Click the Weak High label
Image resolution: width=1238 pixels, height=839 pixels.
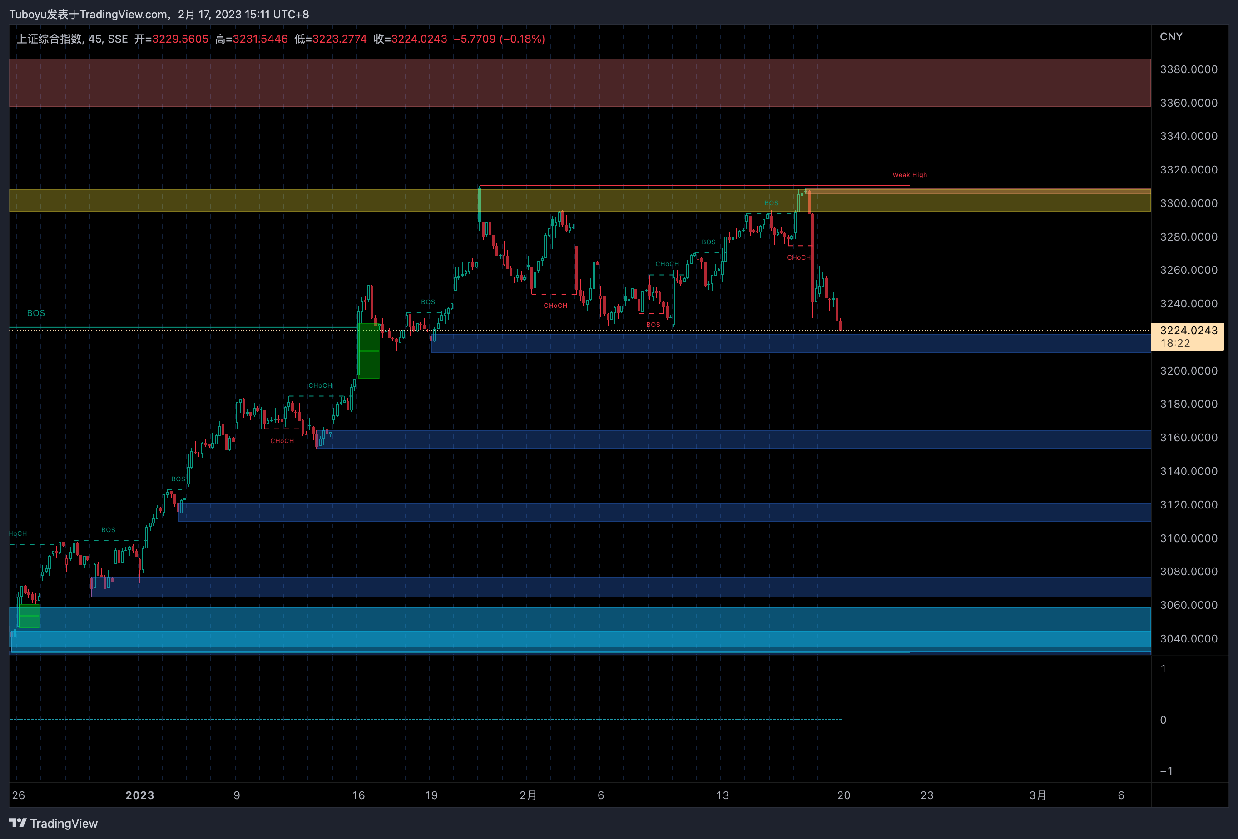pos(909,175)
